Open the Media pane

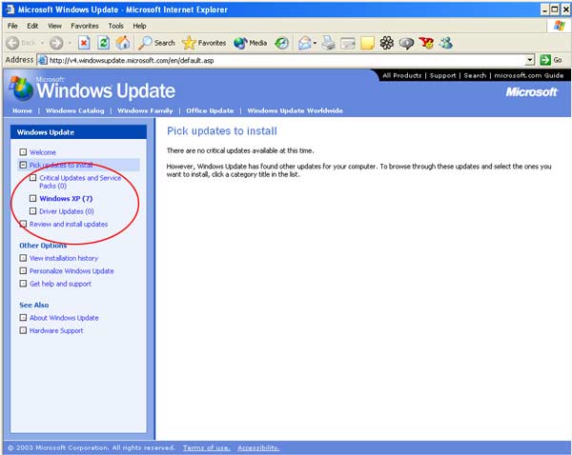click(250, 43)
